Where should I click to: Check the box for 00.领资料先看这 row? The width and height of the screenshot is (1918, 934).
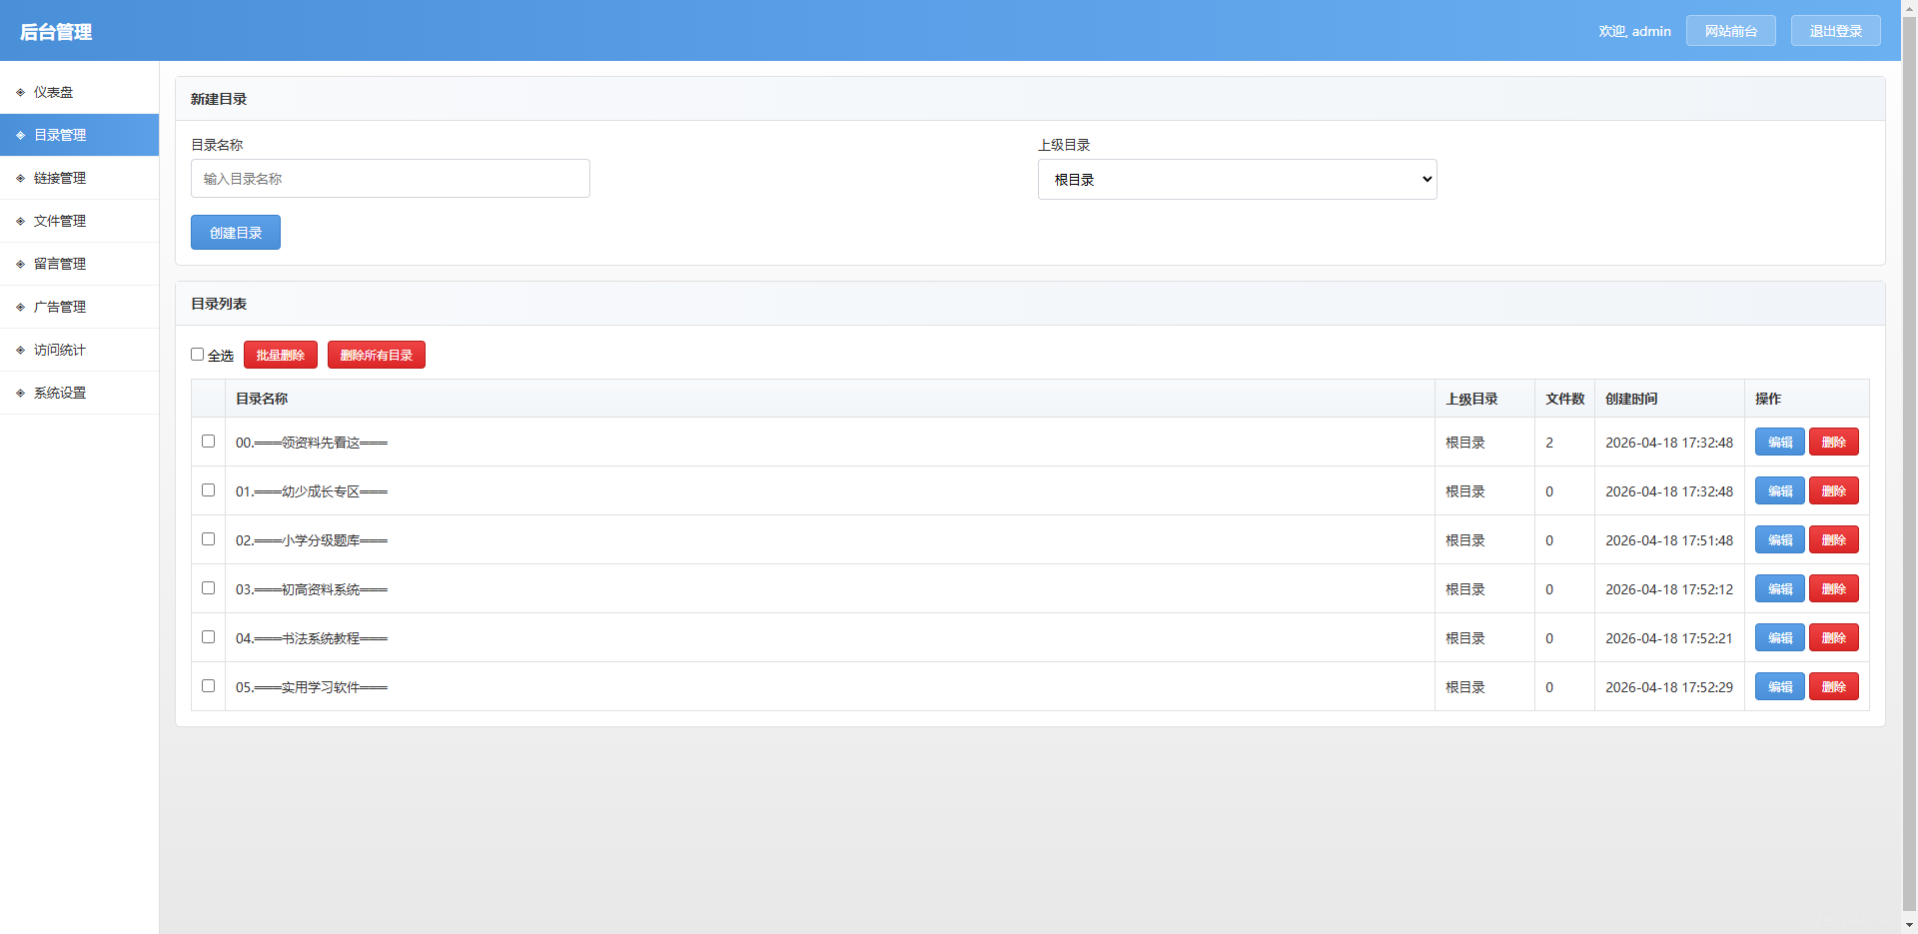pos(208,442)
